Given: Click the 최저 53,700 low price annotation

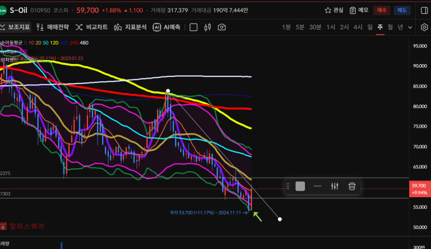Looking at the screenshot, I should tap(209, 212).
